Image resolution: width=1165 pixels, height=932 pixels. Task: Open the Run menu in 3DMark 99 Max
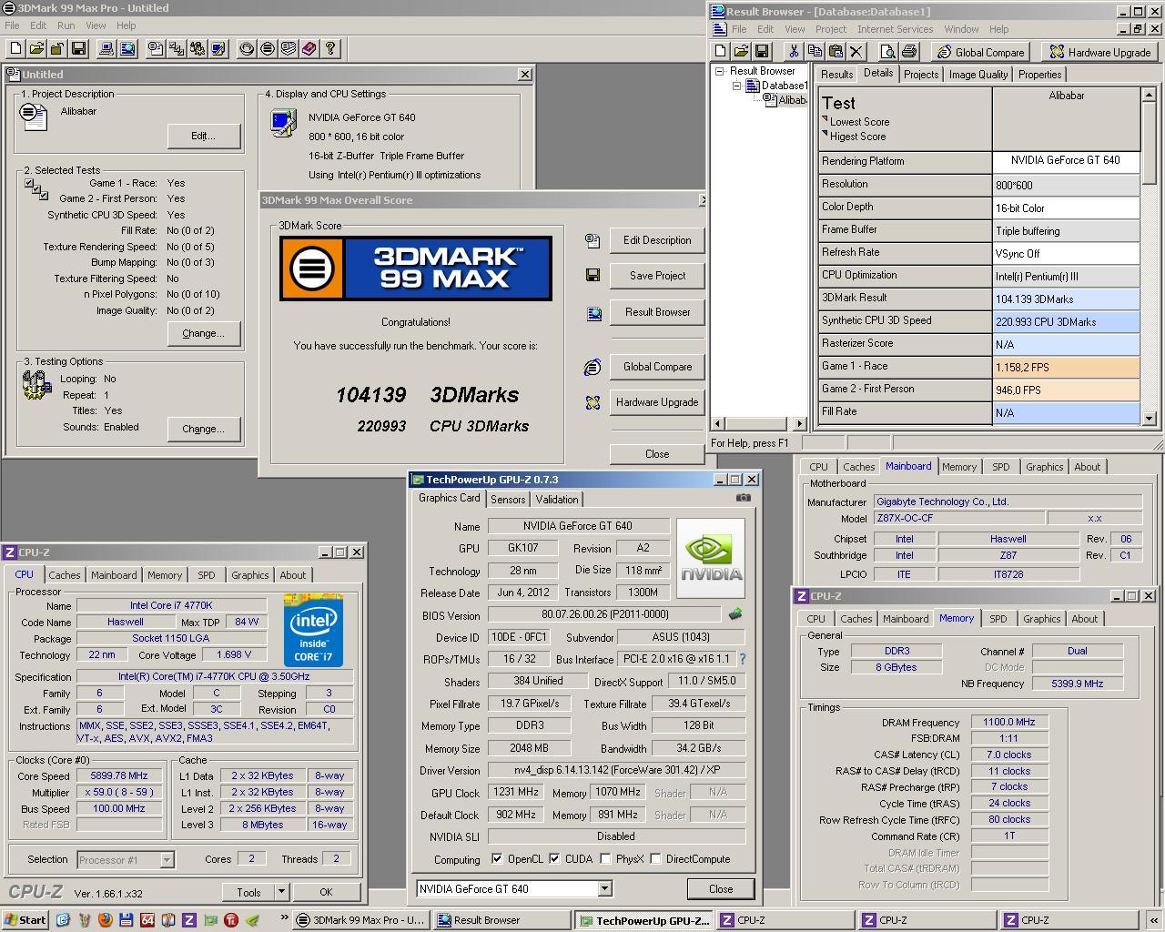coord(66,25)
